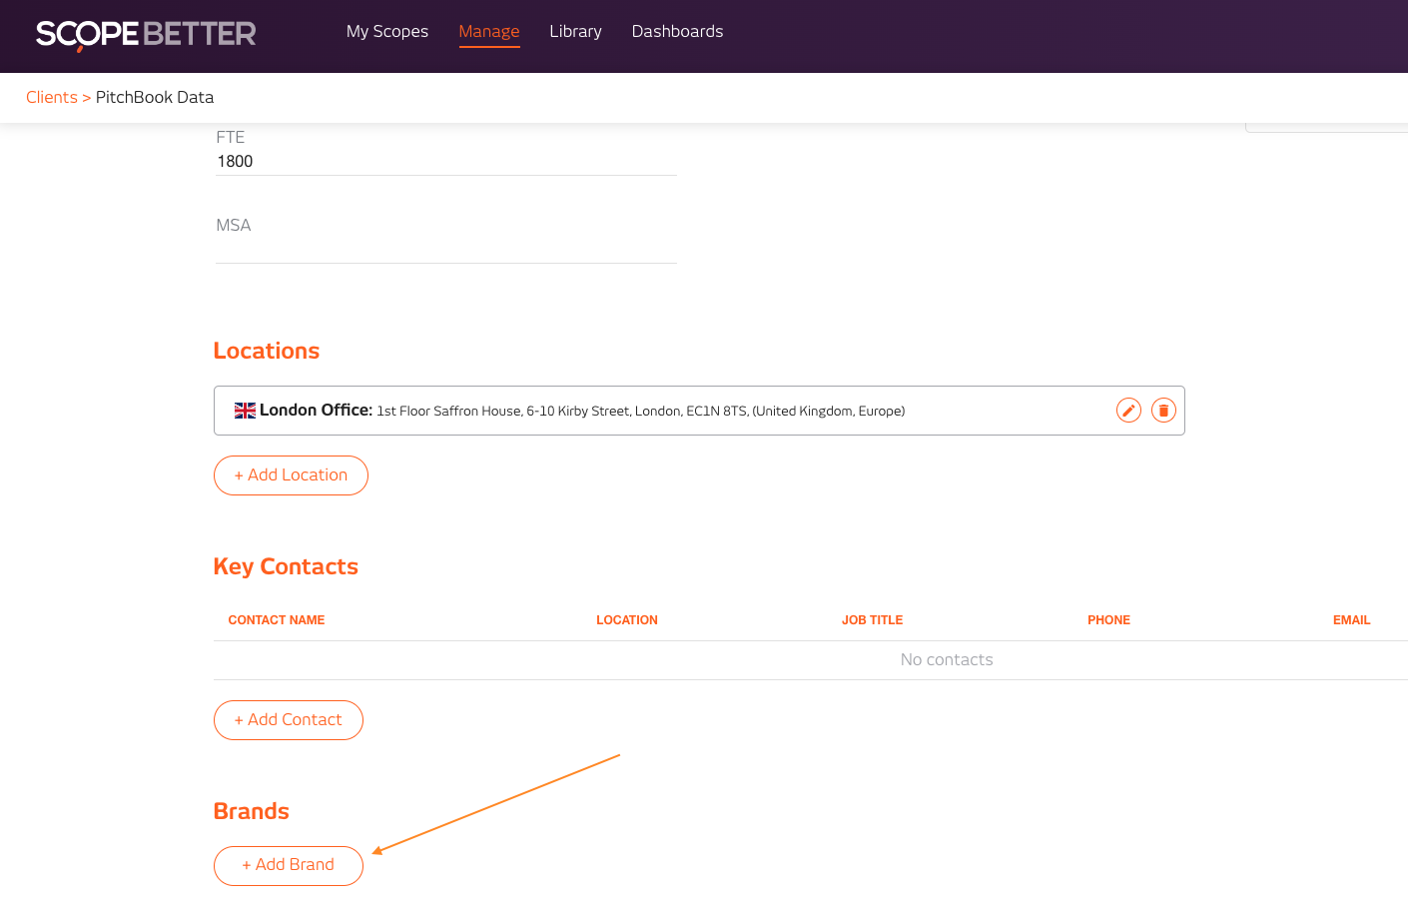This screenshot has width=1408, height=920.
Task: Click the PitchBook Data breadcrumb text
Action: point(155,97)
